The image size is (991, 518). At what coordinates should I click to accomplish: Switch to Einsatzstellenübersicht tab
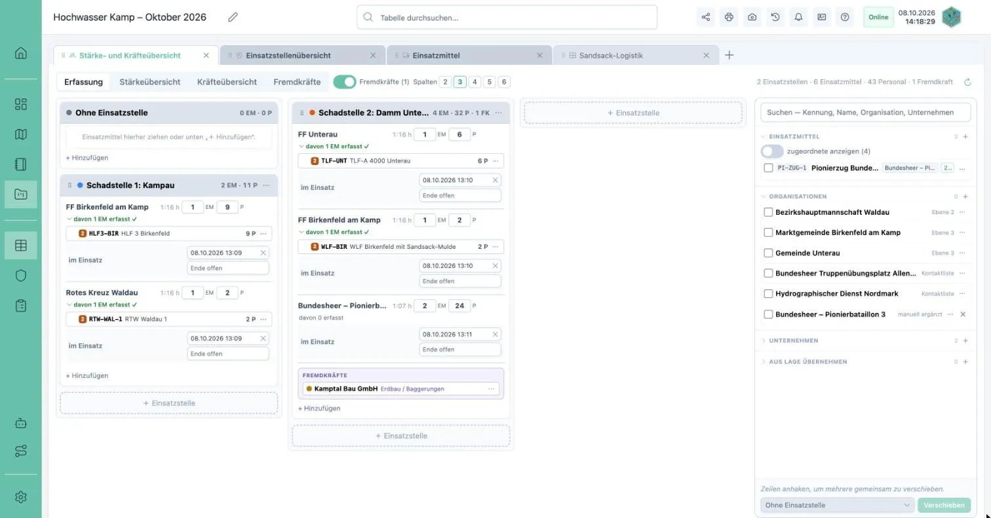point(303,56)
